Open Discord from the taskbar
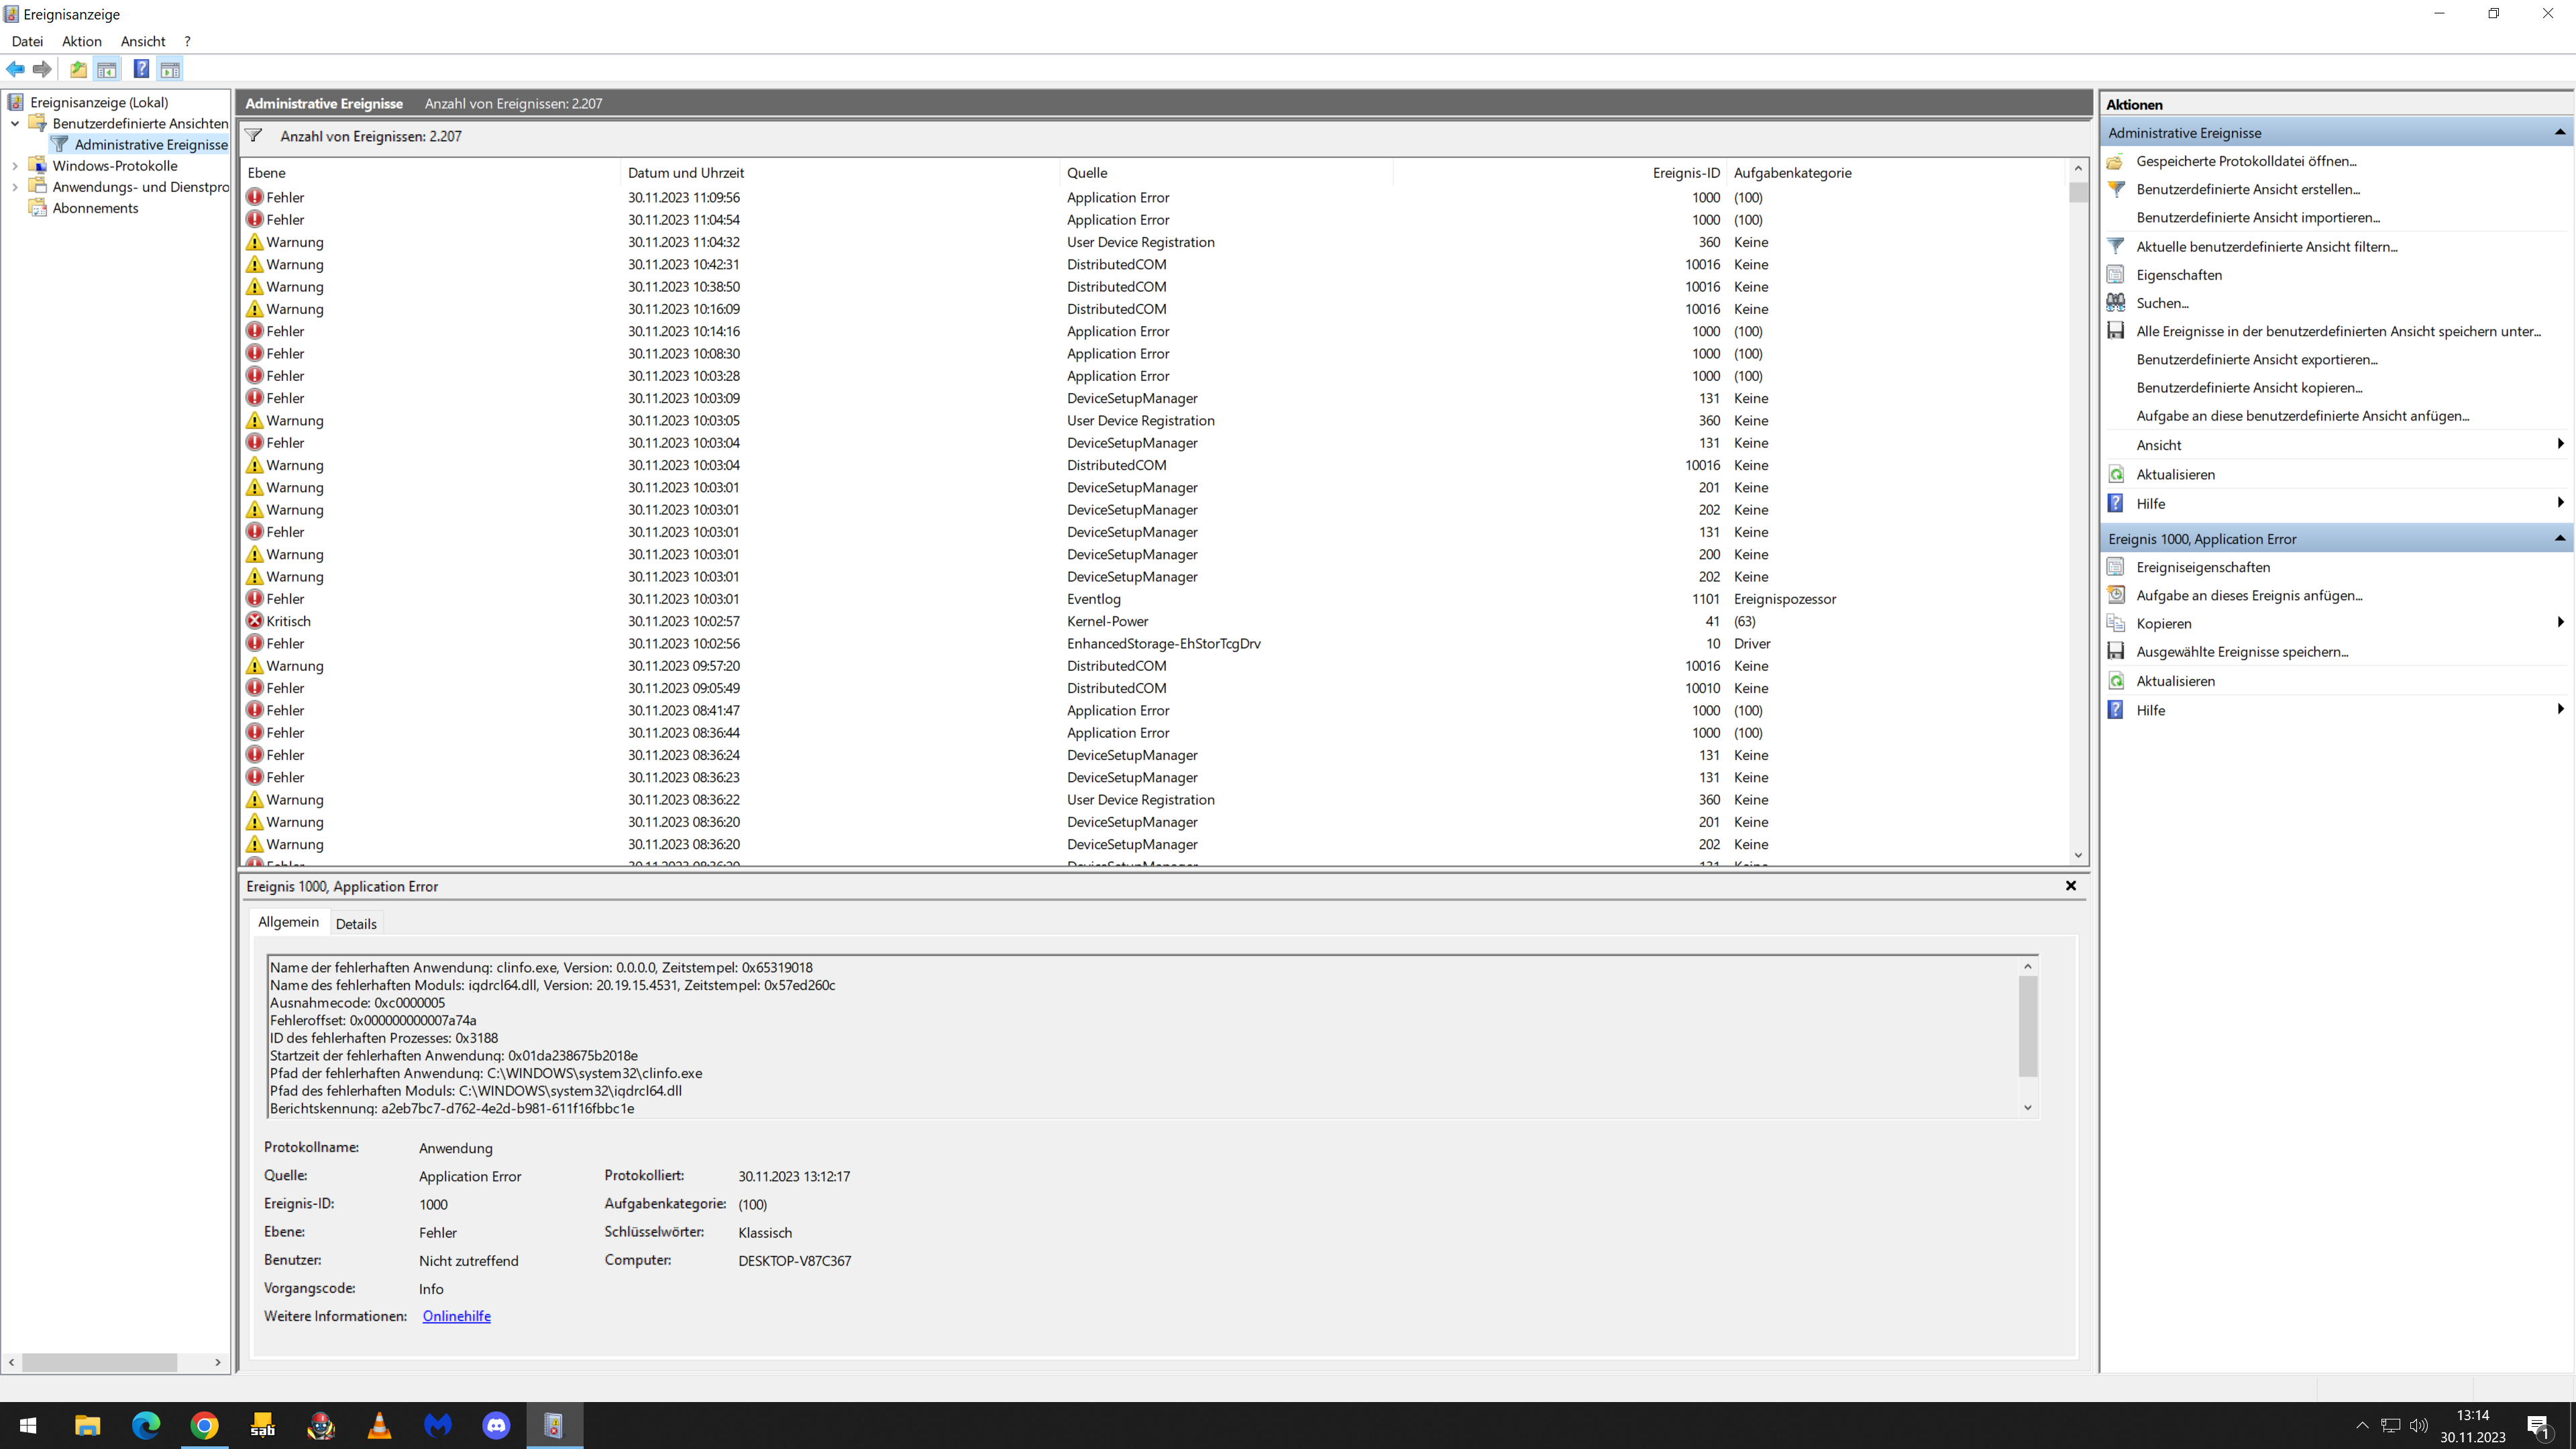The image size is (2576, 1449). coord(496,1425)
